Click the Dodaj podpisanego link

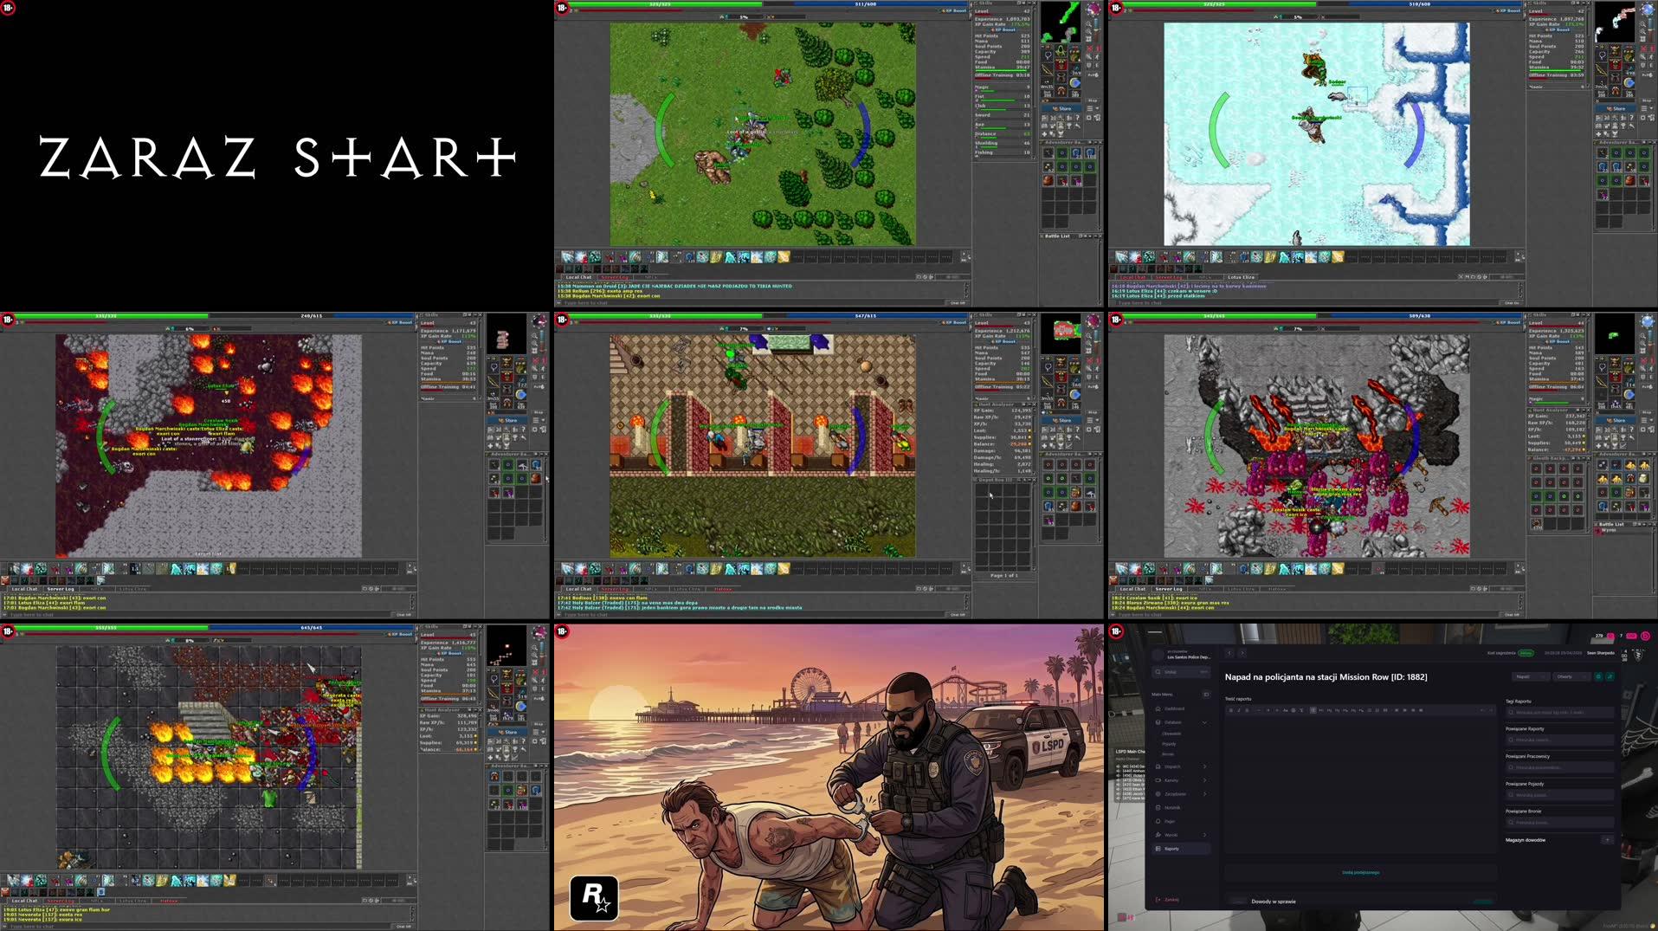[1360, 872]
